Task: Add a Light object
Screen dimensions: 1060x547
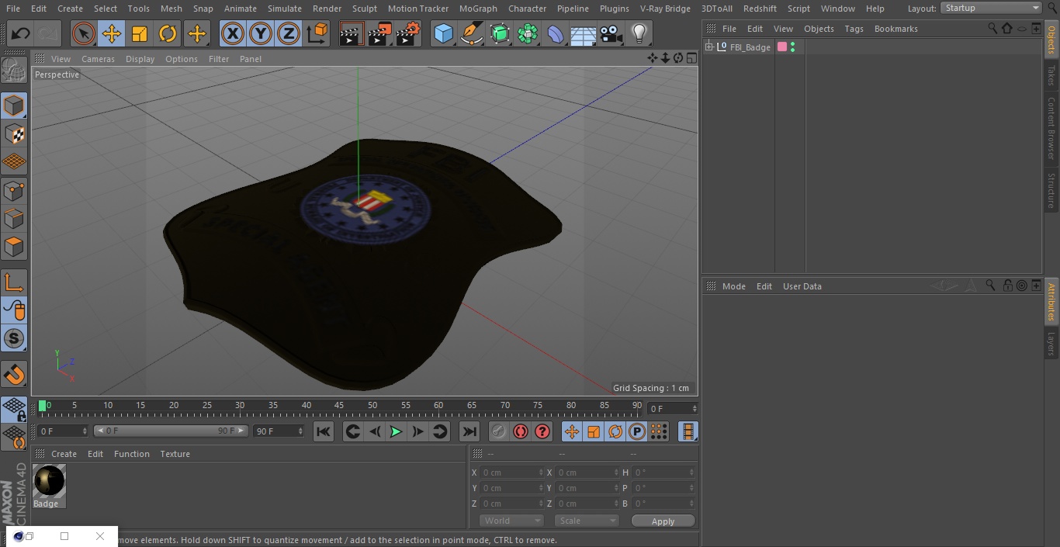Action: click(x=639, y=34)
